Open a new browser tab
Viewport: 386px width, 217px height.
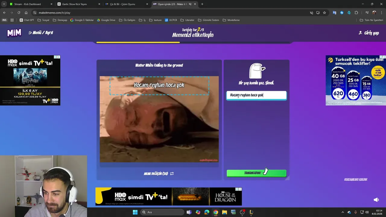point(202,4)
